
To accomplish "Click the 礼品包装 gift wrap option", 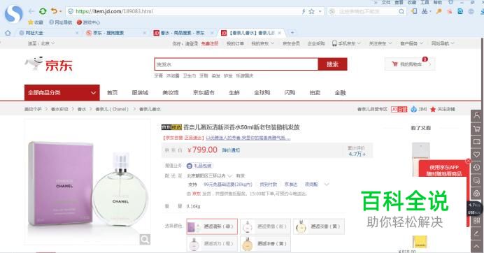I will (x=200, y=166).
